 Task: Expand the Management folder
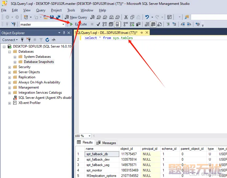[x=10, y=88]
